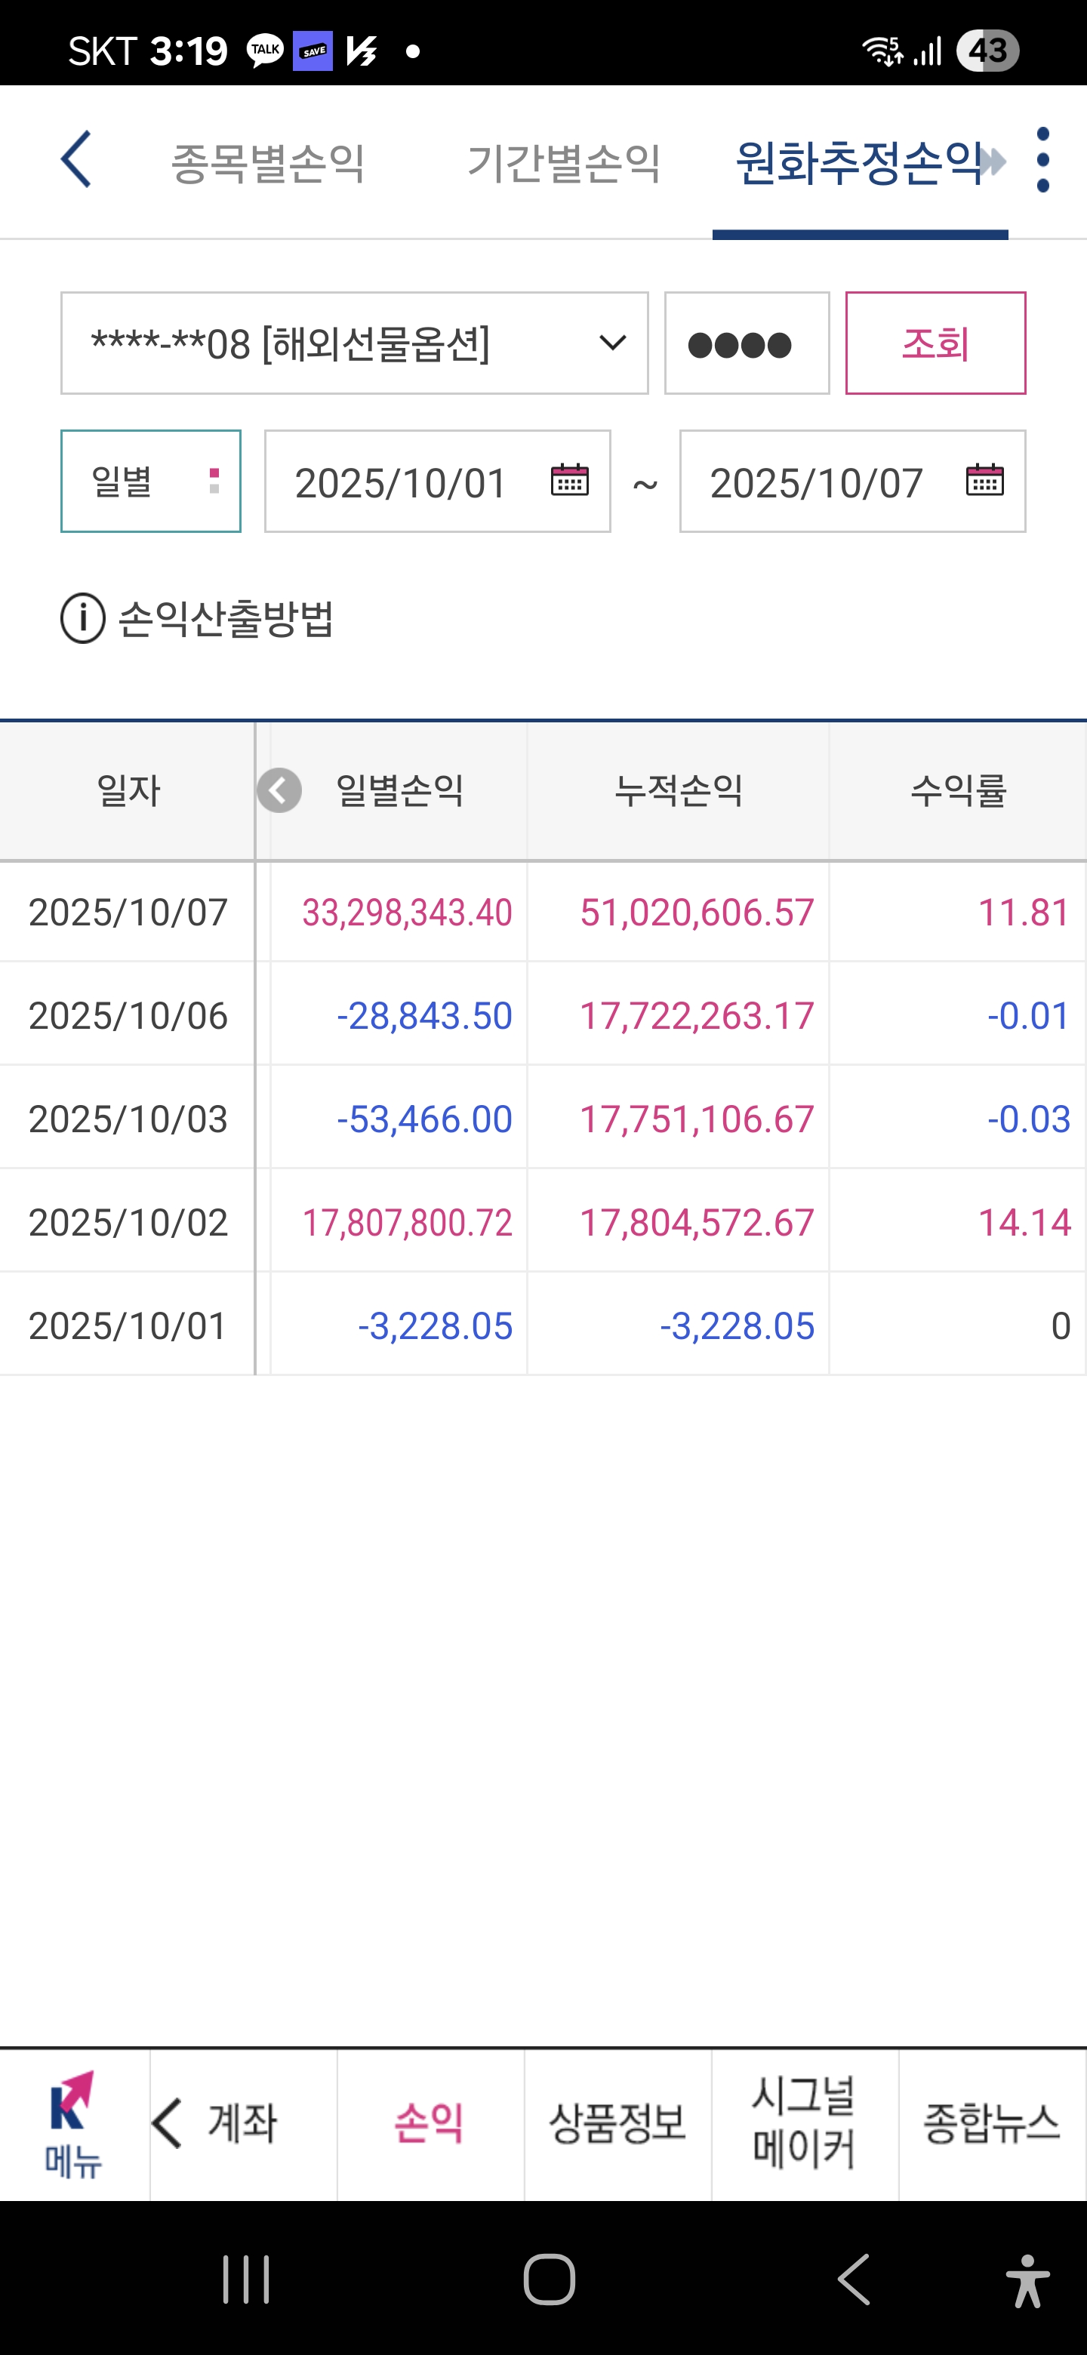Select the 원화추정손익 tab
Screen dimensions: 1087x2355
[858, 163]
